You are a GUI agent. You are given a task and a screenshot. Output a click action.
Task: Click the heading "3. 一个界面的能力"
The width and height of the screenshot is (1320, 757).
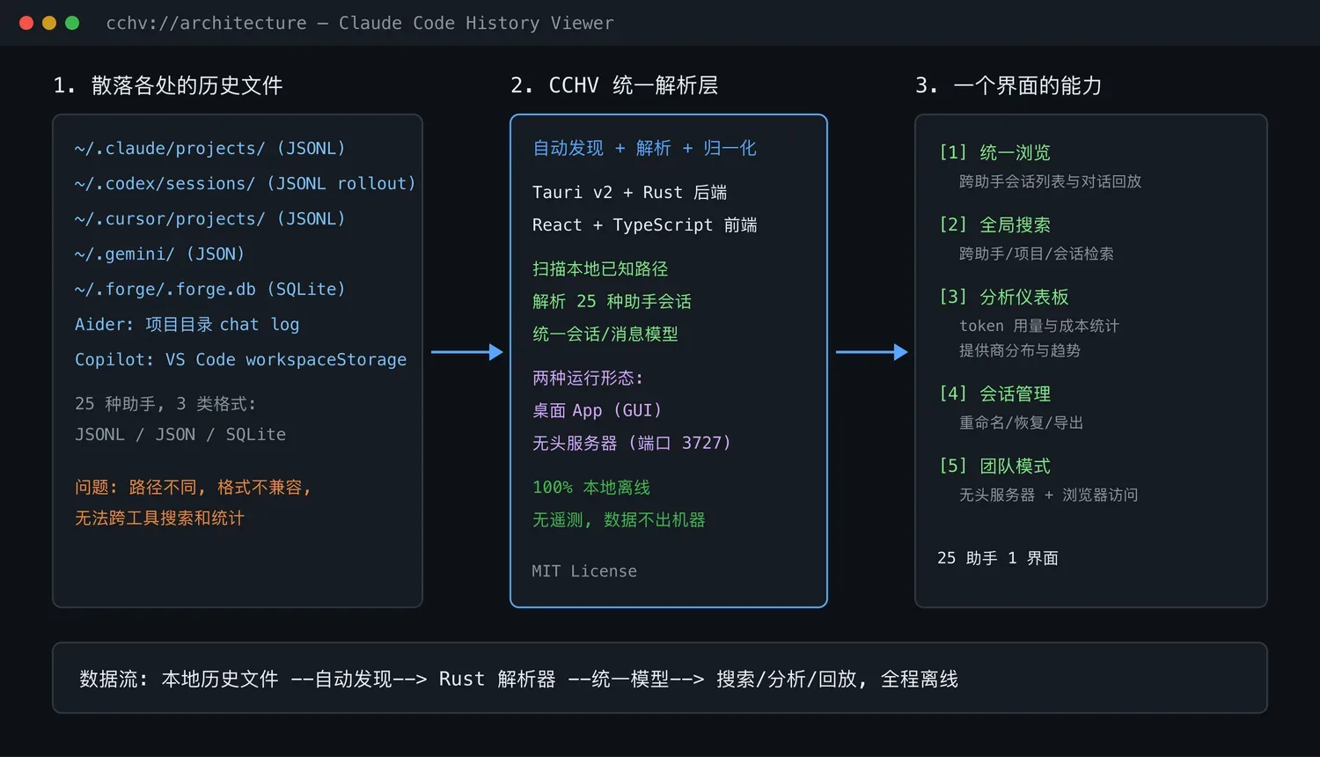point(1008,85)
